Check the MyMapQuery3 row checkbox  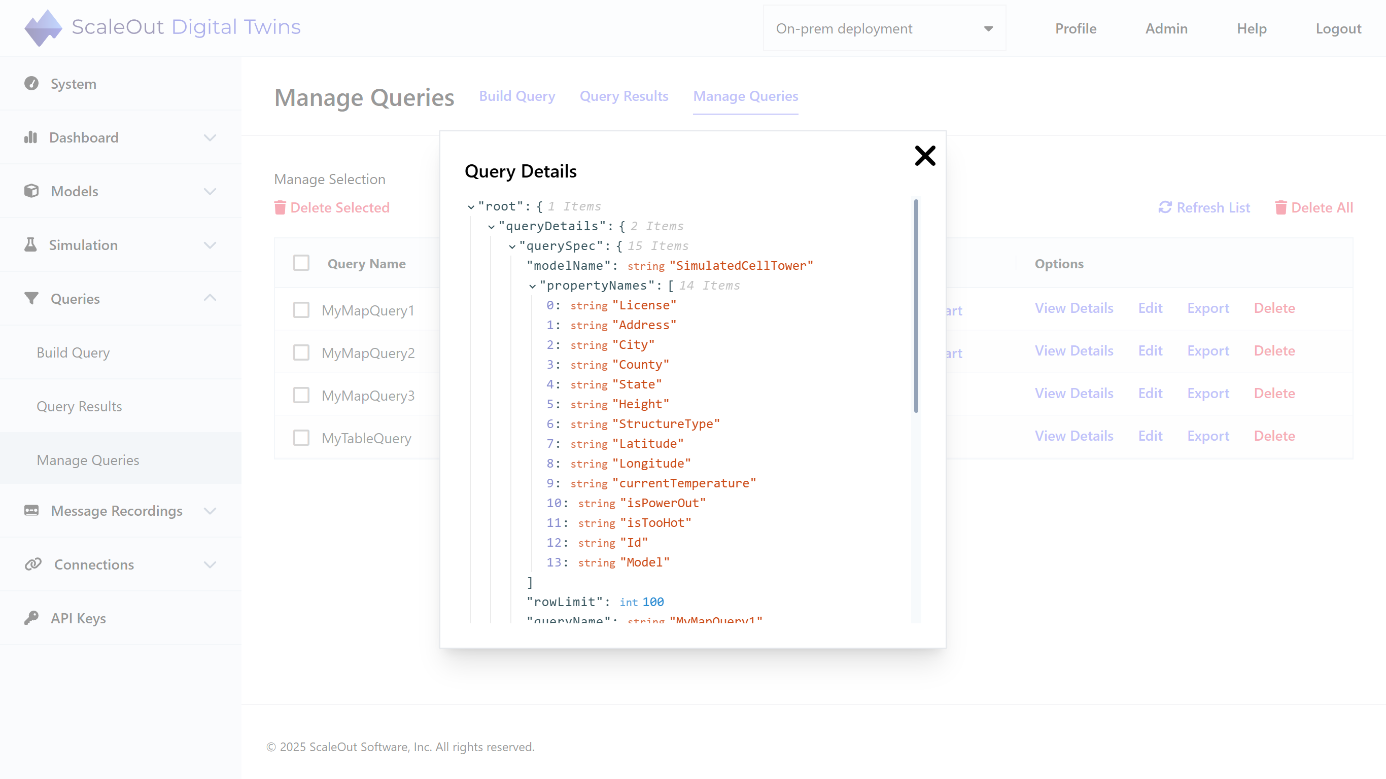pos(301,396)
